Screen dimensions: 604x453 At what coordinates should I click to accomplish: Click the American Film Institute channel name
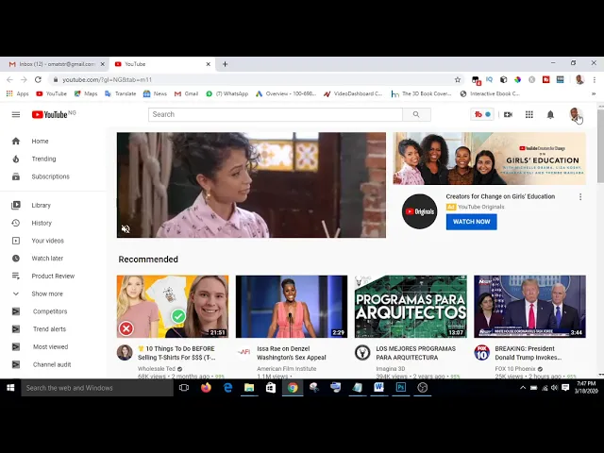(x=287, y=369)
